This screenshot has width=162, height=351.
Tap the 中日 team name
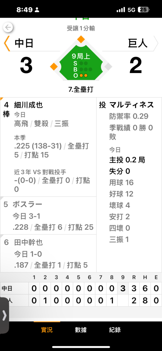coord(24,44)
